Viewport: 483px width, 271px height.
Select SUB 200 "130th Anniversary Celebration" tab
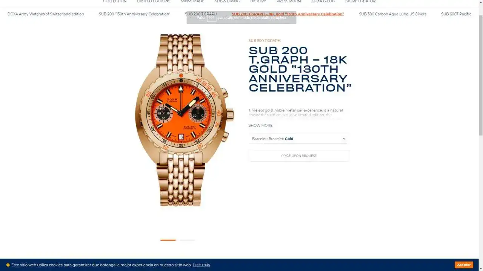point(134,14)
